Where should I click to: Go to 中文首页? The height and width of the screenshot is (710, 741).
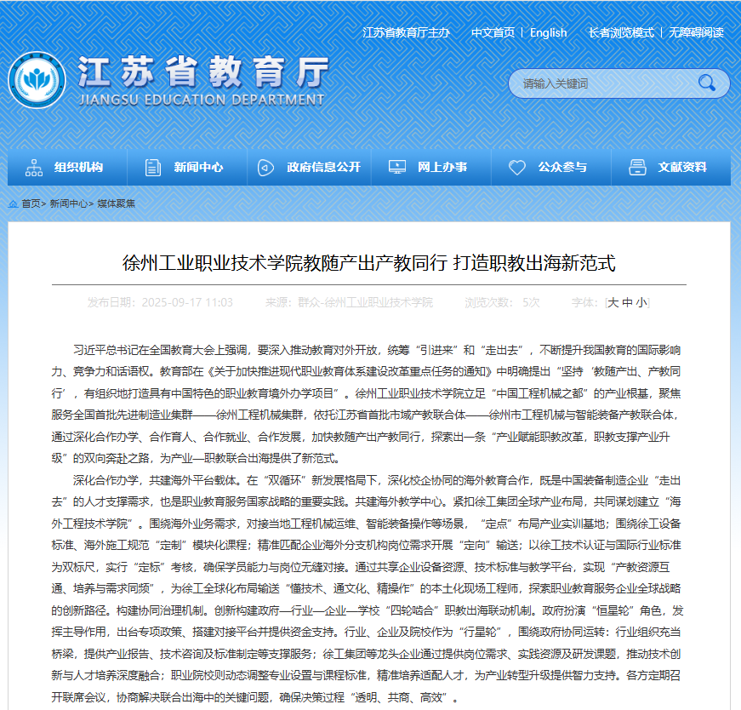[493, 32]
